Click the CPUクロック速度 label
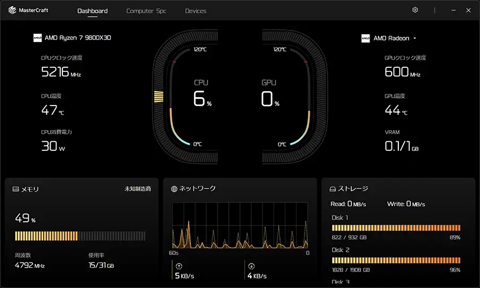The image size is (480, 288). [62, 58]
